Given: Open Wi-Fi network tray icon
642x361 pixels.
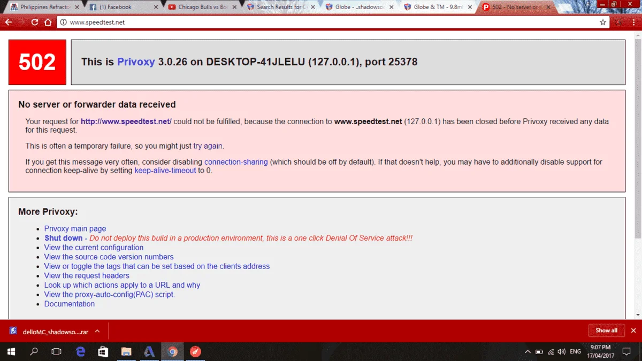Looking at the screenshot, I should [551, 352].
